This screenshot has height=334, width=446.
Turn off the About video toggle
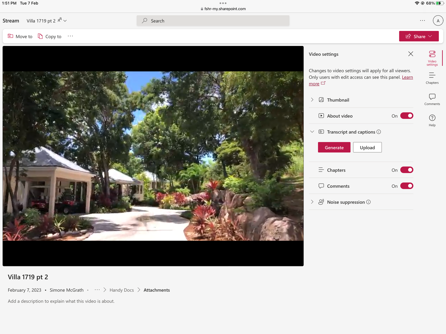(407, 116)
